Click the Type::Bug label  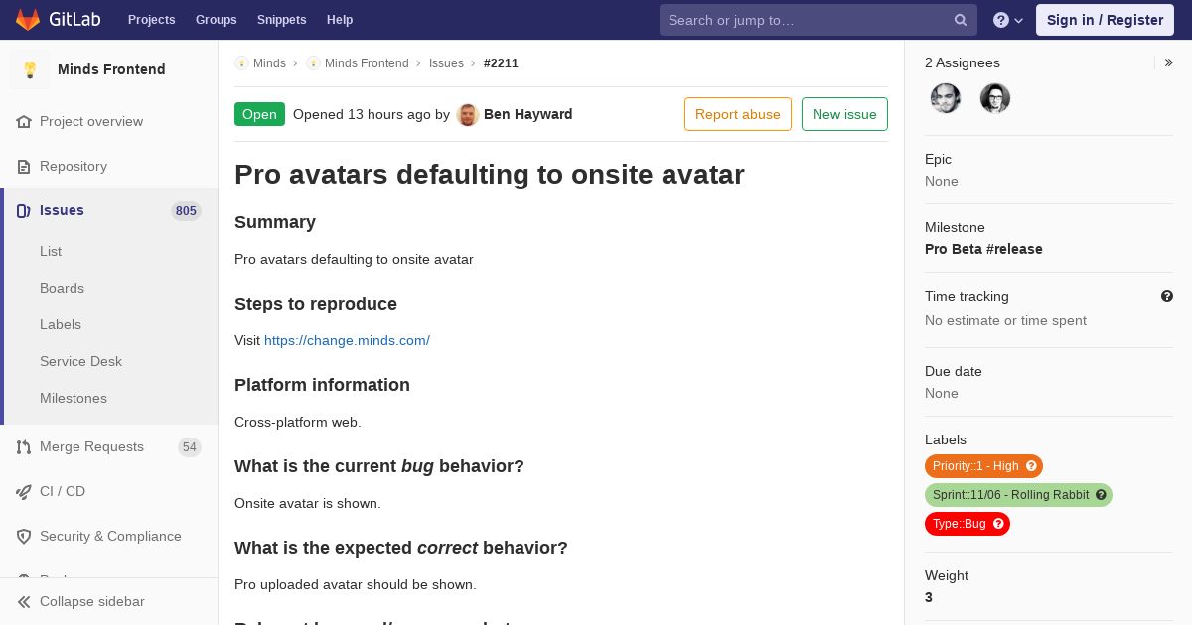(967, 524)
